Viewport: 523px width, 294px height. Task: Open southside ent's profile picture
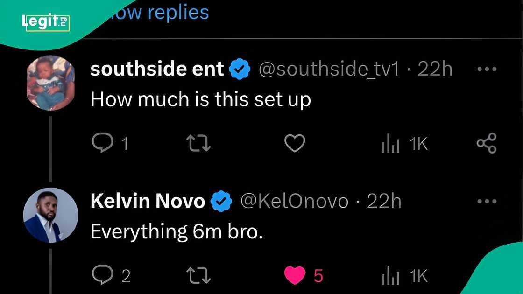point(50,83)
